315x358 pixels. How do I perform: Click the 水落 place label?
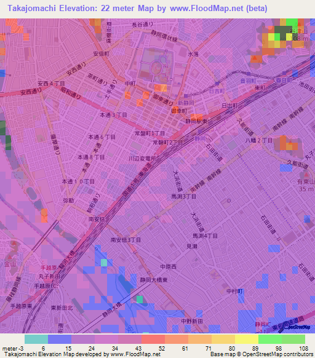193,54
